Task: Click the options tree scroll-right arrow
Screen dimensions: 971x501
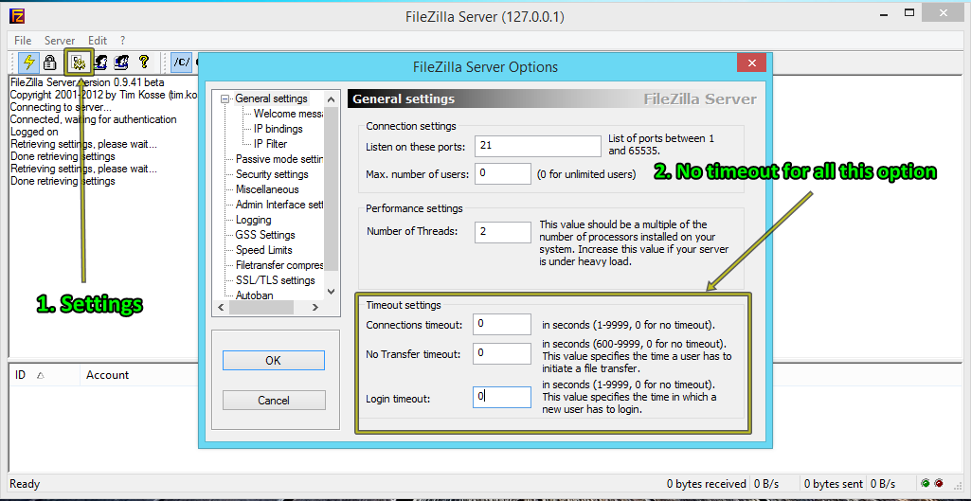Action: pos(315,307)
